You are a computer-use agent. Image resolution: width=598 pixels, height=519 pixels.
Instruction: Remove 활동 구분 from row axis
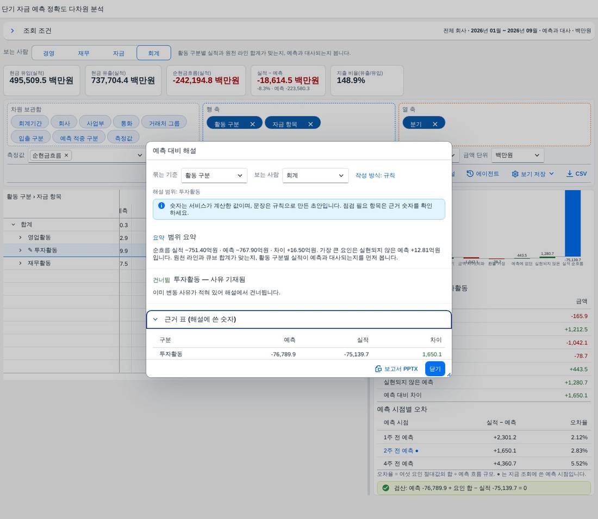252,124
